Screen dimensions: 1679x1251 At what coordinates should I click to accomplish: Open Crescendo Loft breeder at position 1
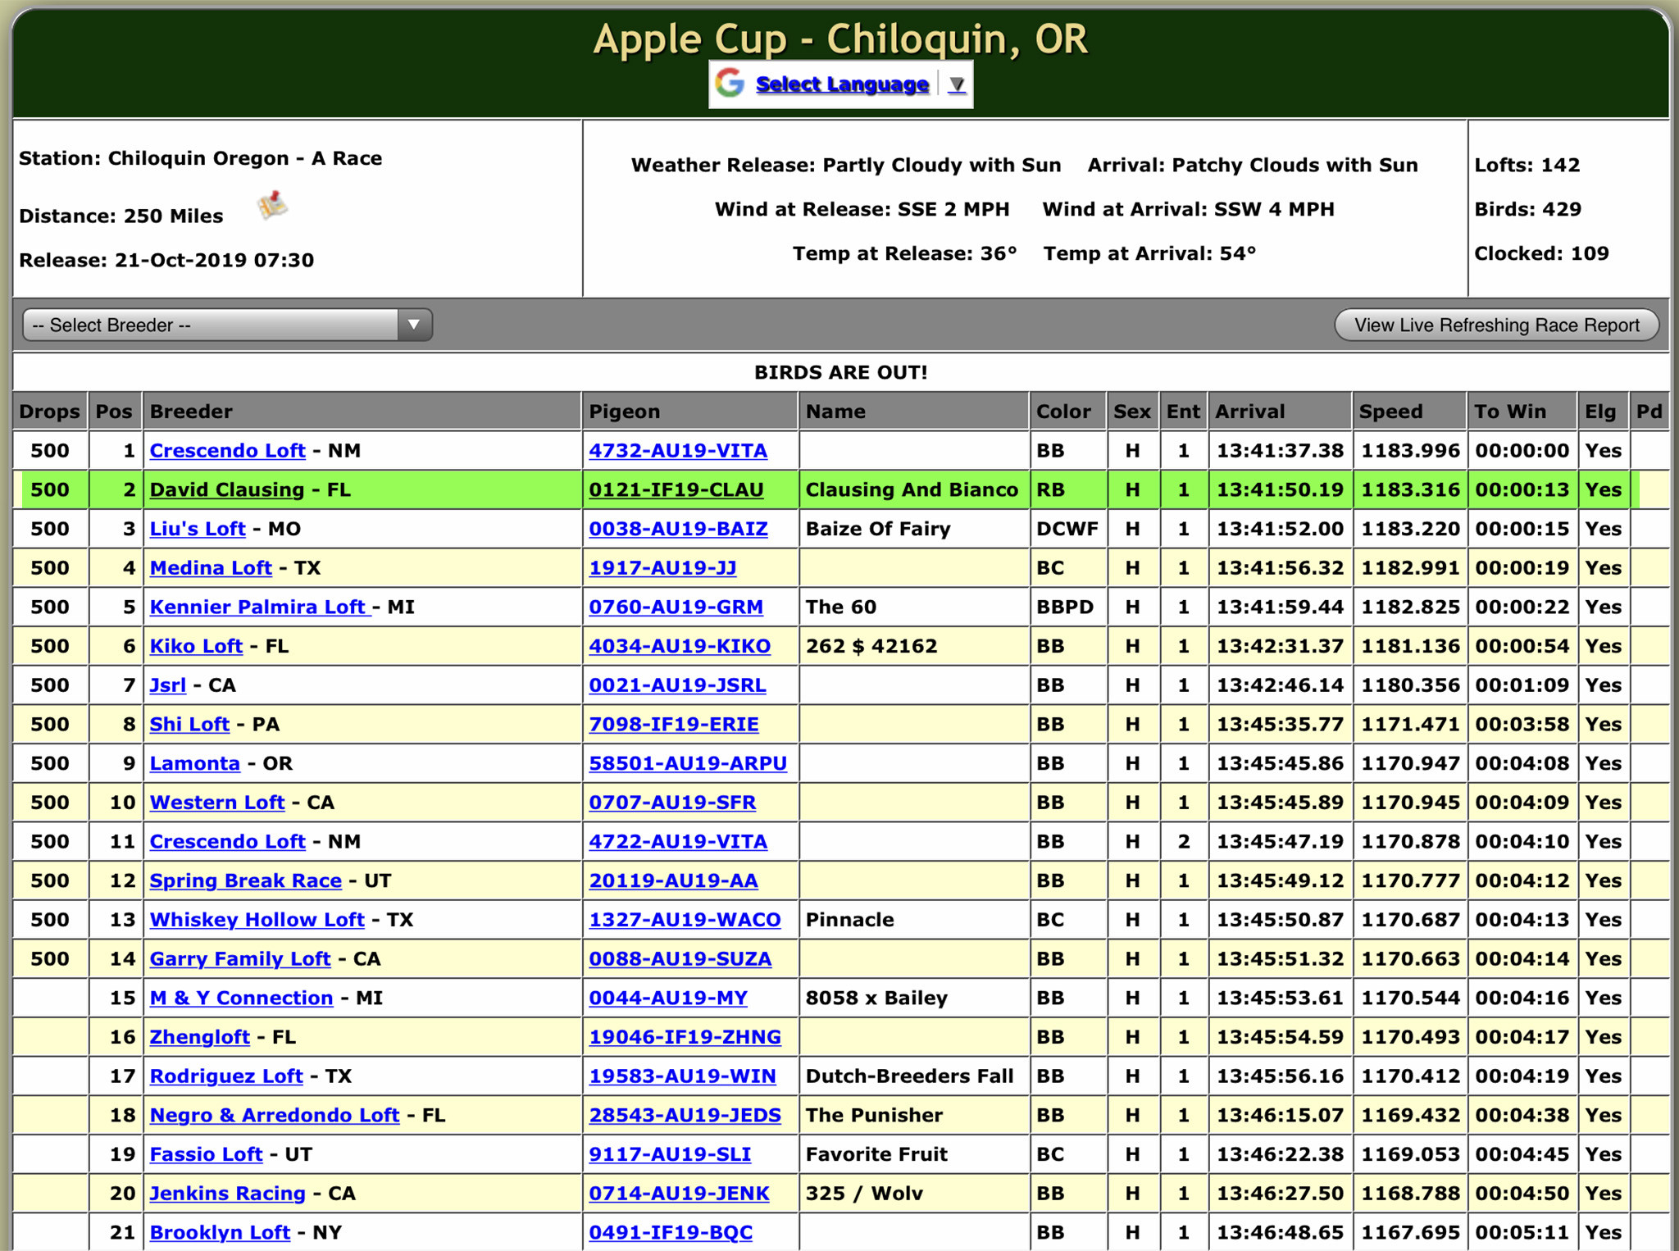pos(227,451)
